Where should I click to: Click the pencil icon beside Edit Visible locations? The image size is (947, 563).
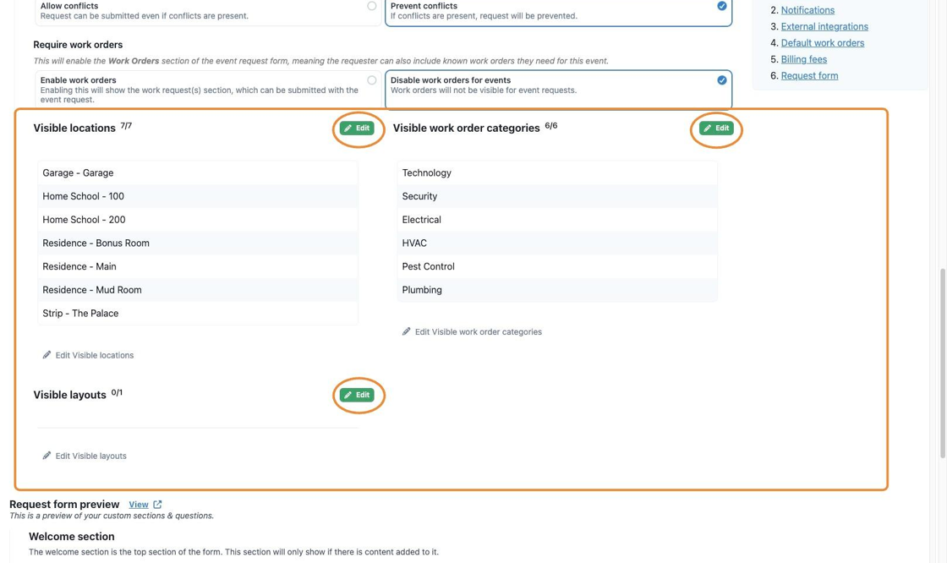click(47, 354)
